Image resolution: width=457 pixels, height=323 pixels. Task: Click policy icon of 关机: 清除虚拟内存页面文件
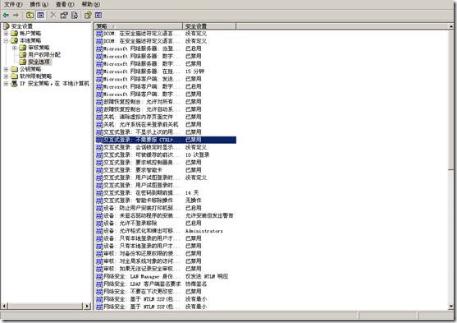click(99, 117)
